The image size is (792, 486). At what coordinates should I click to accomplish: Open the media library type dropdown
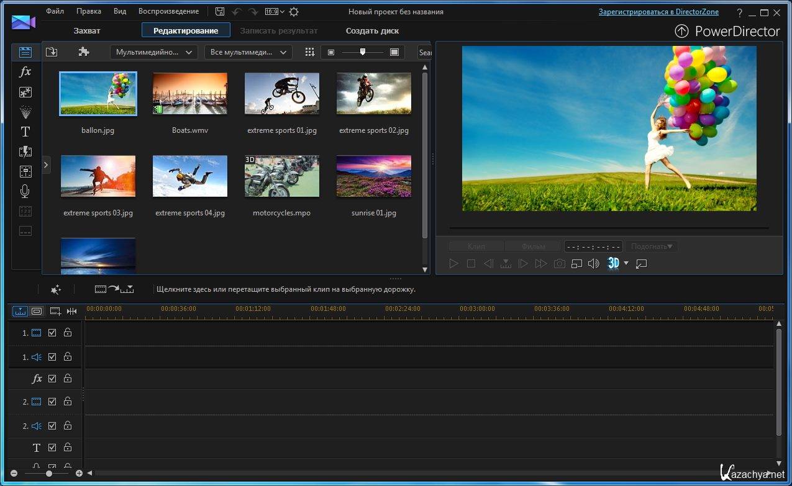point(153,52)
